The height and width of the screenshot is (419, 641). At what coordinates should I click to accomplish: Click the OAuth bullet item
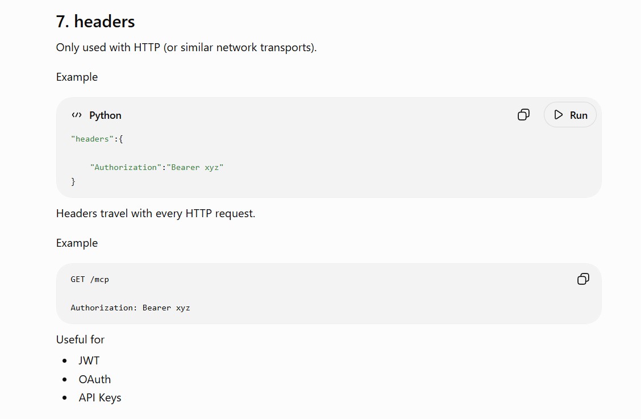95,379
